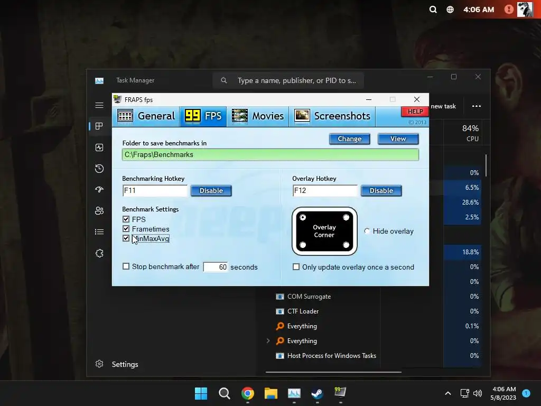
Task: Click the Benchmarking Hotkey F11 field
Action: click(155, 190)
